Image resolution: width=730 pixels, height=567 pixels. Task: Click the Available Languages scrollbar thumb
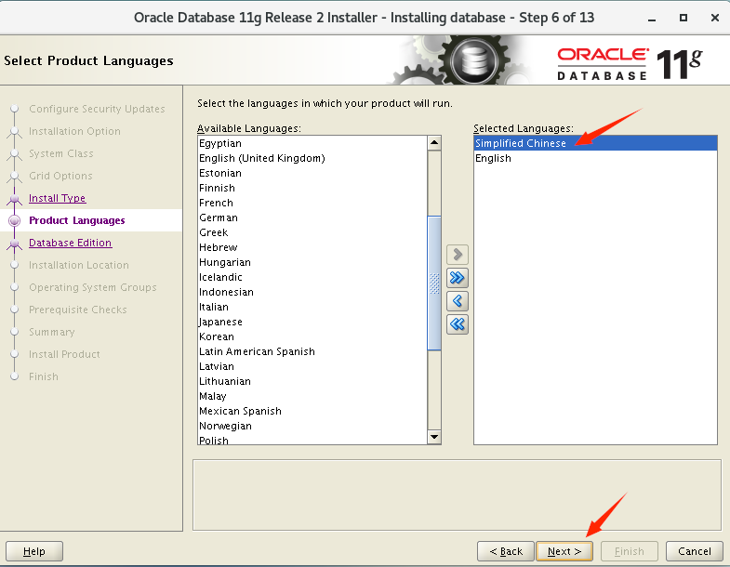pyautogui.click(x=434, y=283)
